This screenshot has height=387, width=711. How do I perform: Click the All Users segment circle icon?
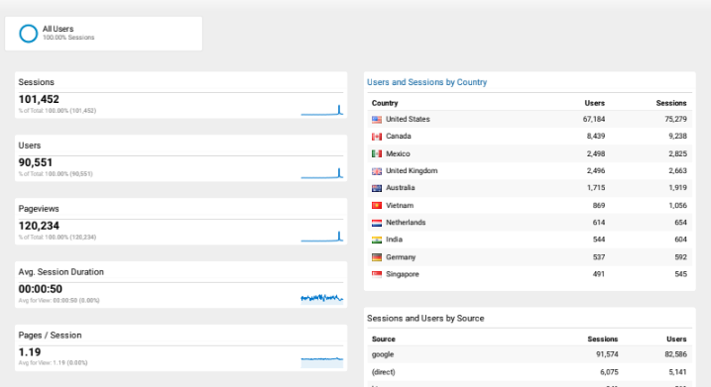(28, 34)
